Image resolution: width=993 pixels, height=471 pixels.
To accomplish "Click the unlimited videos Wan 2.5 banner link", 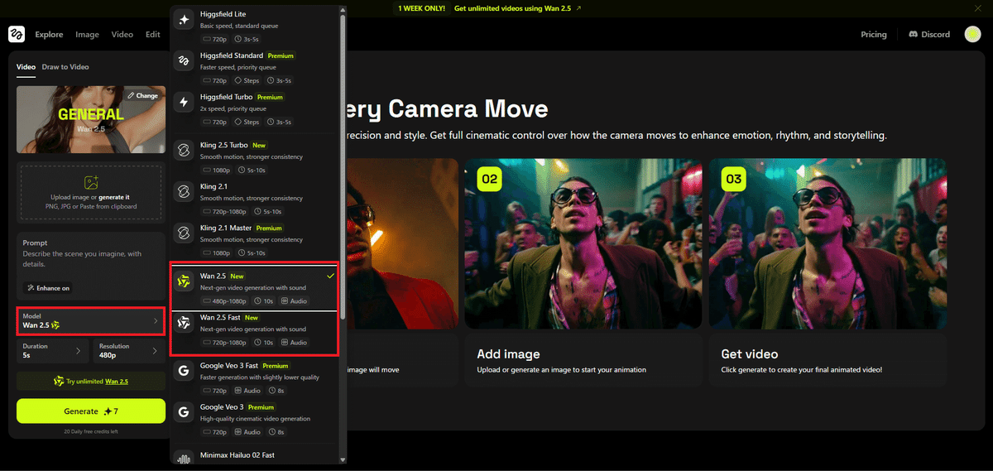I will point(517,8).
